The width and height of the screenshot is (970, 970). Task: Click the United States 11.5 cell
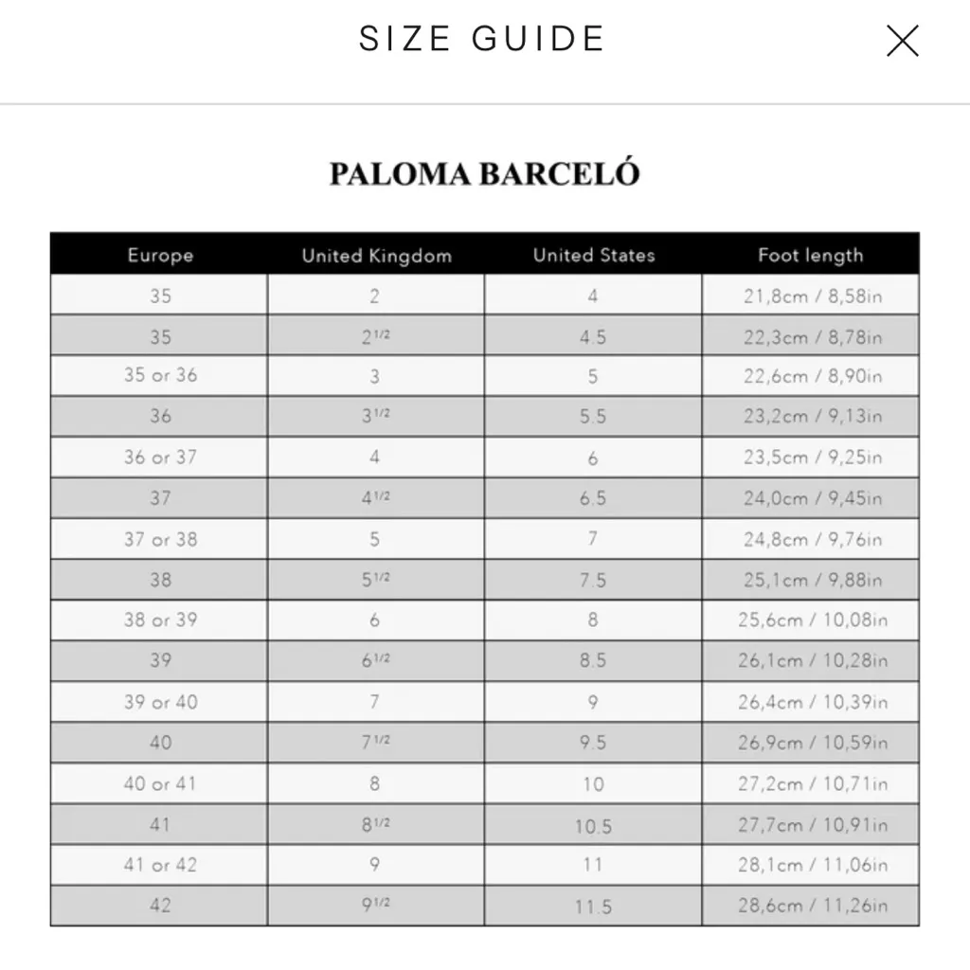click(x=593, y=907)
